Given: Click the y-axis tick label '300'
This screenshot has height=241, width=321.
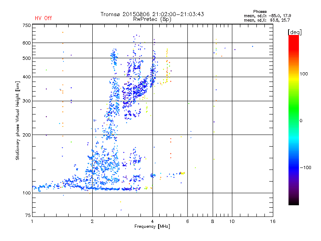Looking at the screenshot, I should click(26, 101).
